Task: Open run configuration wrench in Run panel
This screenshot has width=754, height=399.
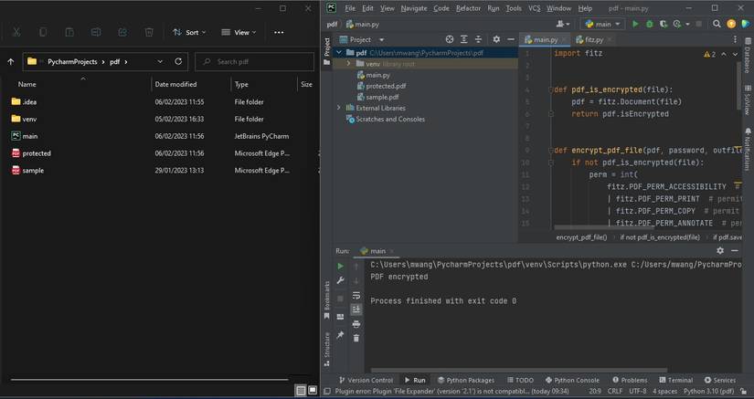Action: [341, 280]
